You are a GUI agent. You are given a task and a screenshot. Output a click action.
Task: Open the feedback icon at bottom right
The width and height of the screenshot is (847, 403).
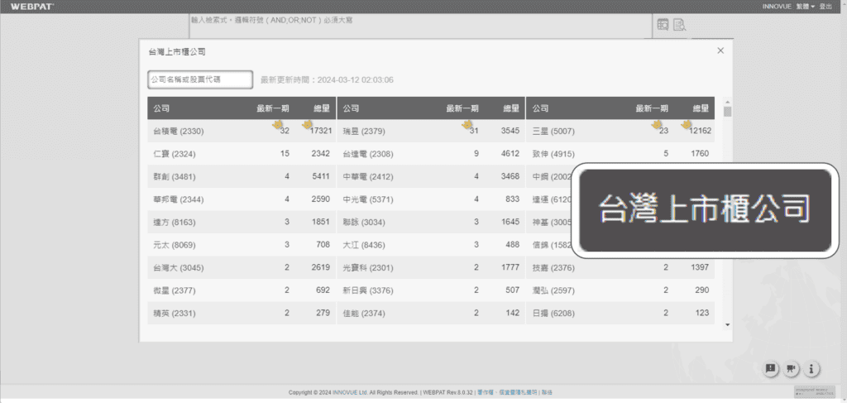click(x=770, y=369)
